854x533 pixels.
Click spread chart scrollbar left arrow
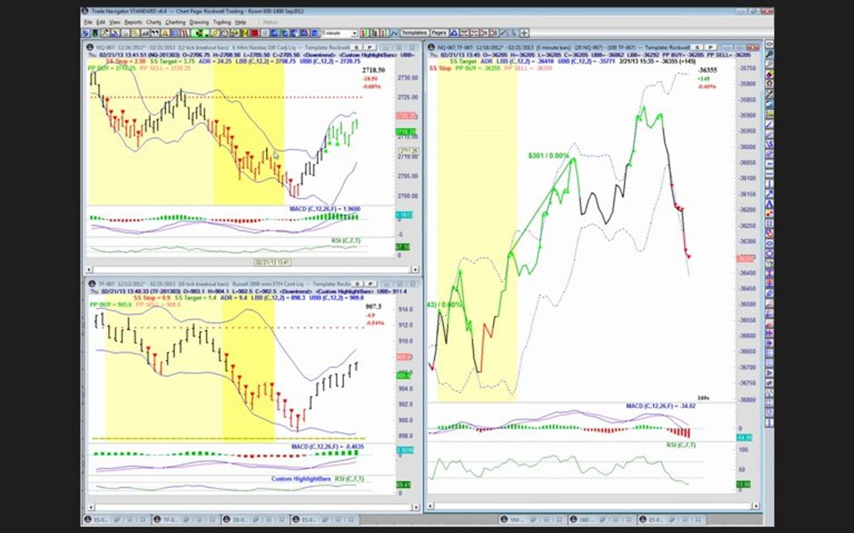pyautogui.click(x=431, y=506)
